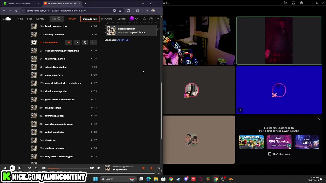Go to the Home nav item
The width and height of the screenshot is (326, 183).
pyautogui.click(x=20, y=19)
